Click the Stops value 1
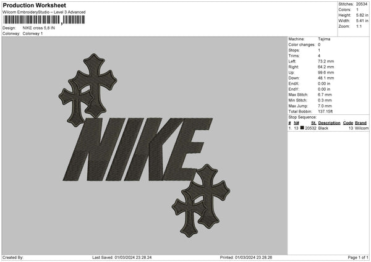The height and width of the screenshot is (262, 371). point(319,50)
